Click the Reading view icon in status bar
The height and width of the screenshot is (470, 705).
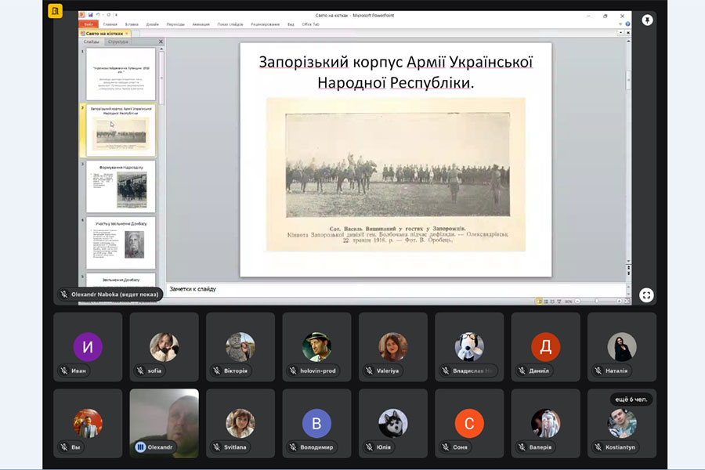[551, 301]
